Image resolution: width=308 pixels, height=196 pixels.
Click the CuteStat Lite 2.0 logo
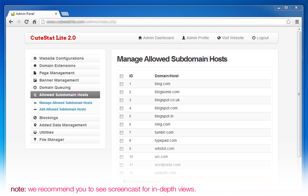click(x=53, y=38)
